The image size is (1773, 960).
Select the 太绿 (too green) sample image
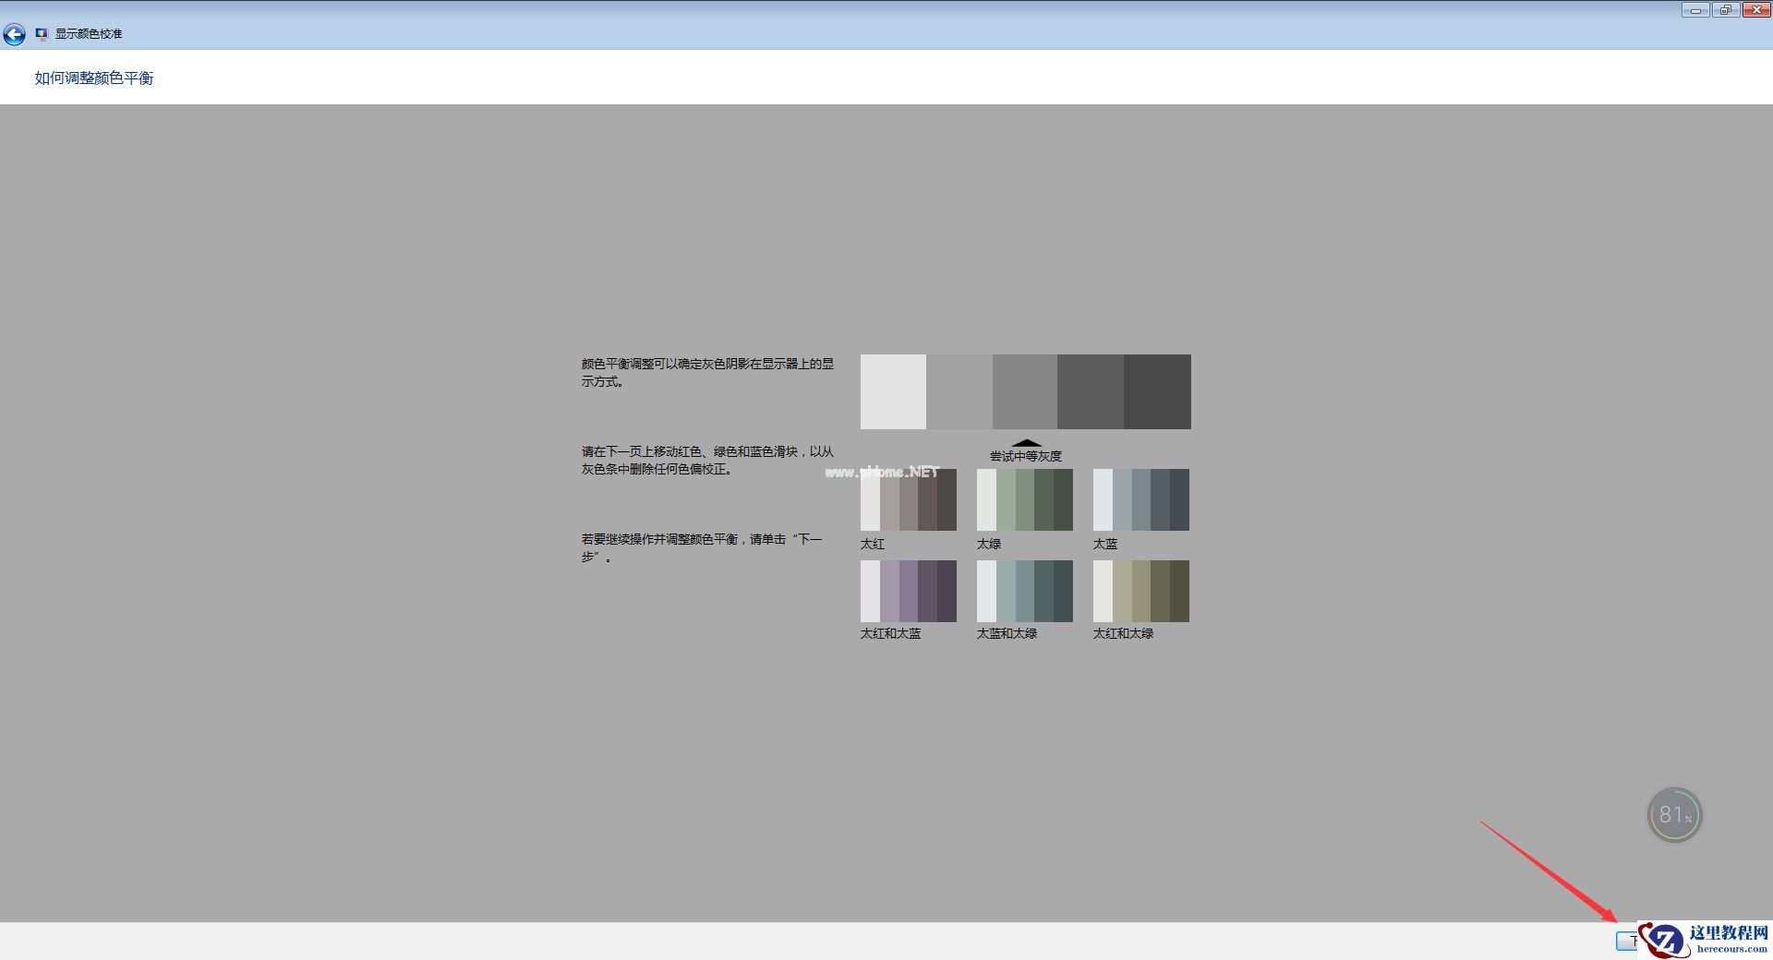coord(1025,499)
